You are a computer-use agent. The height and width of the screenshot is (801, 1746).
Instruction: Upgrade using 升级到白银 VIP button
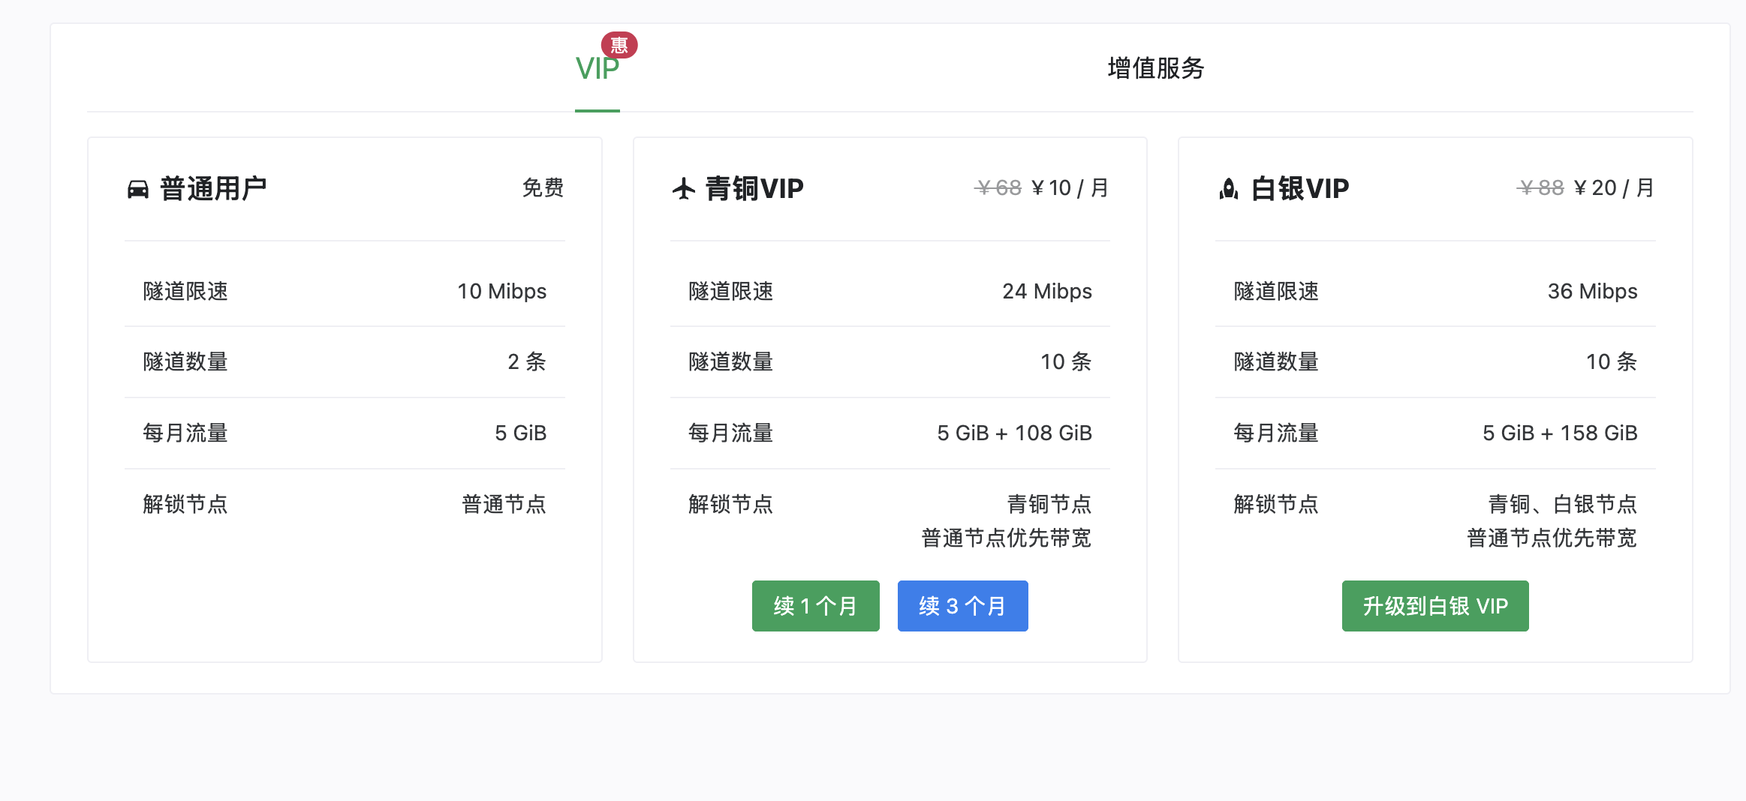1434,606
